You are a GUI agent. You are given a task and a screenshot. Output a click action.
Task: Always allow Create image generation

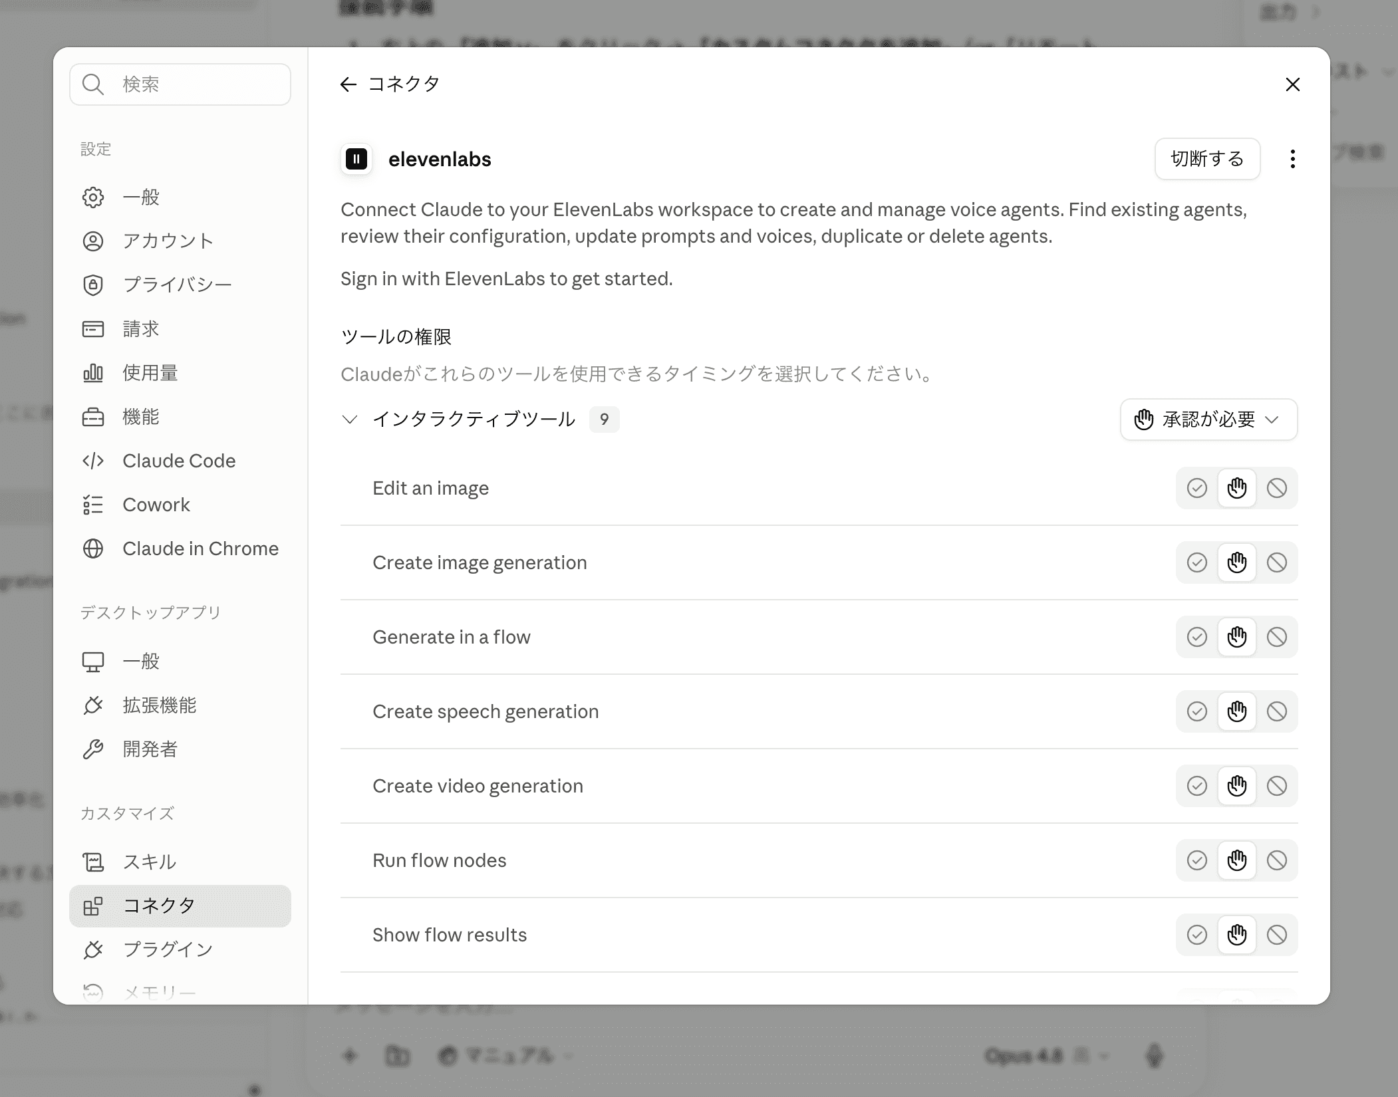coord(1196,563)
